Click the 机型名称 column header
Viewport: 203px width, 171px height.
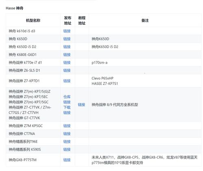[x=33, y=20]
